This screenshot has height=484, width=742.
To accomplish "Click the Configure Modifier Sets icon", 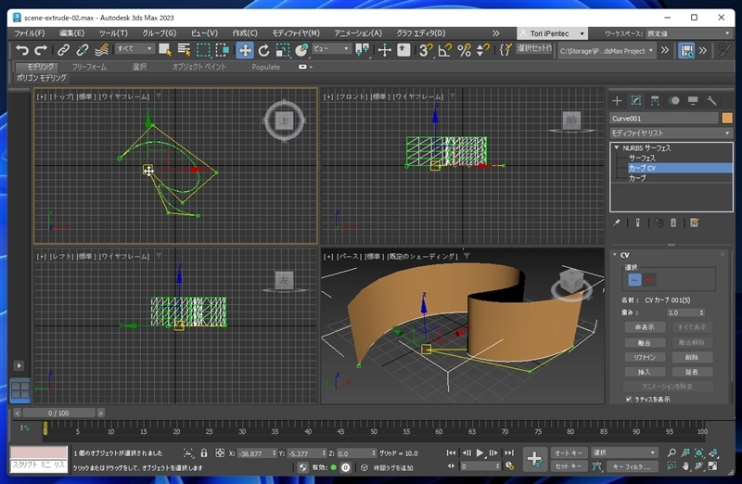I will [694, 223].
